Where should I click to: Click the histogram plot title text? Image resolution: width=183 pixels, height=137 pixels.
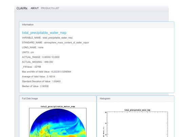(137, 110)
